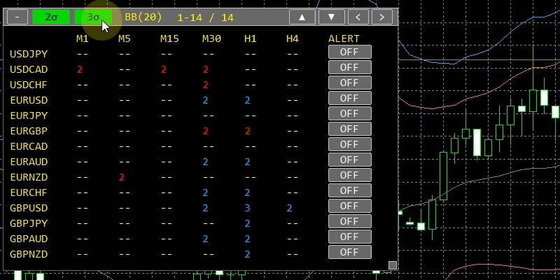Click the M30 timeframe column header
The width and height of the screenshot is (560, 280).
click(x=211, y=38)
